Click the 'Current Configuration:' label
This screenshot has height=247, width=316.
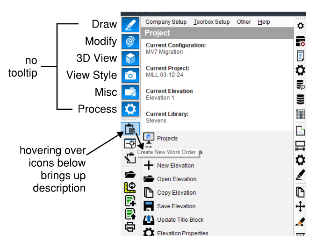tap(176, 45)
